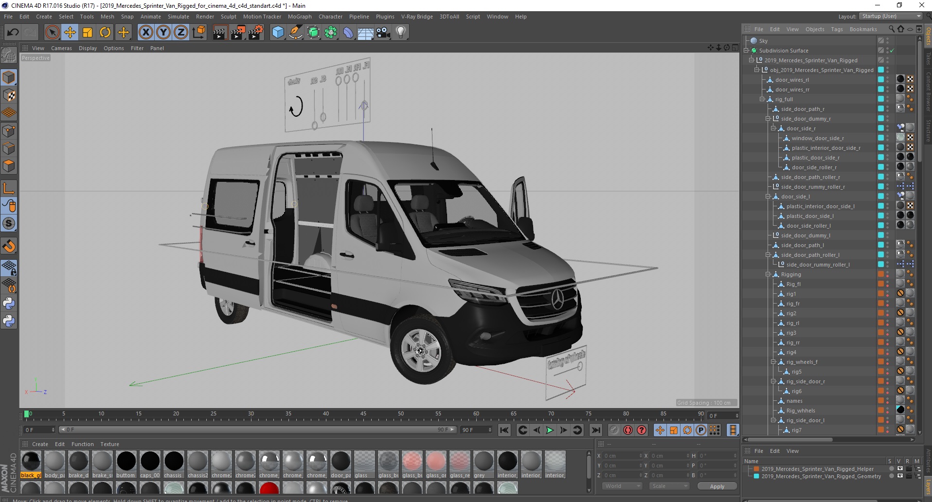
Task: Switch to Model mode icon
Action: coord(9,77)
